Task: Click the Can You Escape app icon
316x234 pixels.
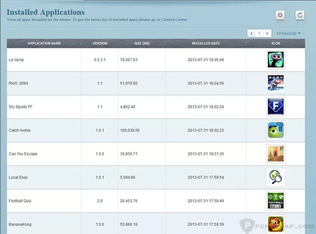Action: (x=275, y=154)
